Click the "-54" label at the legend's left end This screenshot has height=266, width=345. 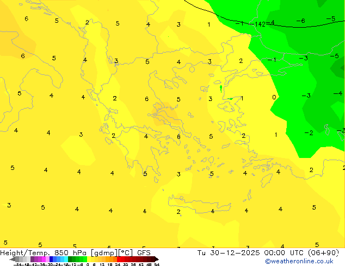[17, 264]
